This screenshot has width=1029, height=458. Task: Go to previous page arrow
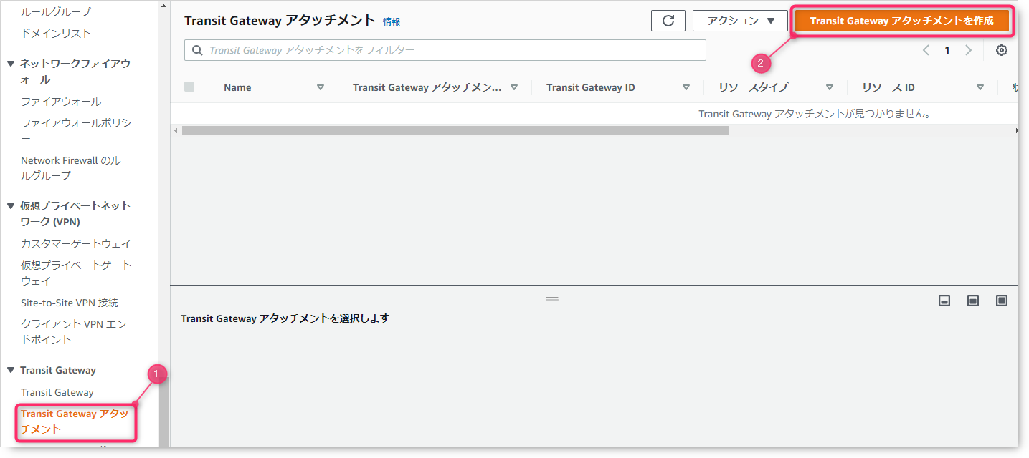(926, 50)
